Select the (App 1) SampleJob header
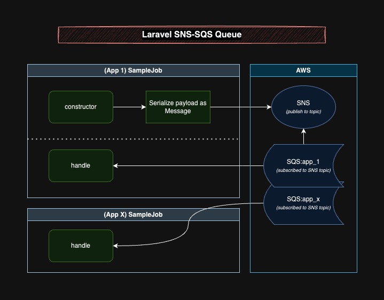The height and width of the screenshot is (300, 384). [134, 70]
